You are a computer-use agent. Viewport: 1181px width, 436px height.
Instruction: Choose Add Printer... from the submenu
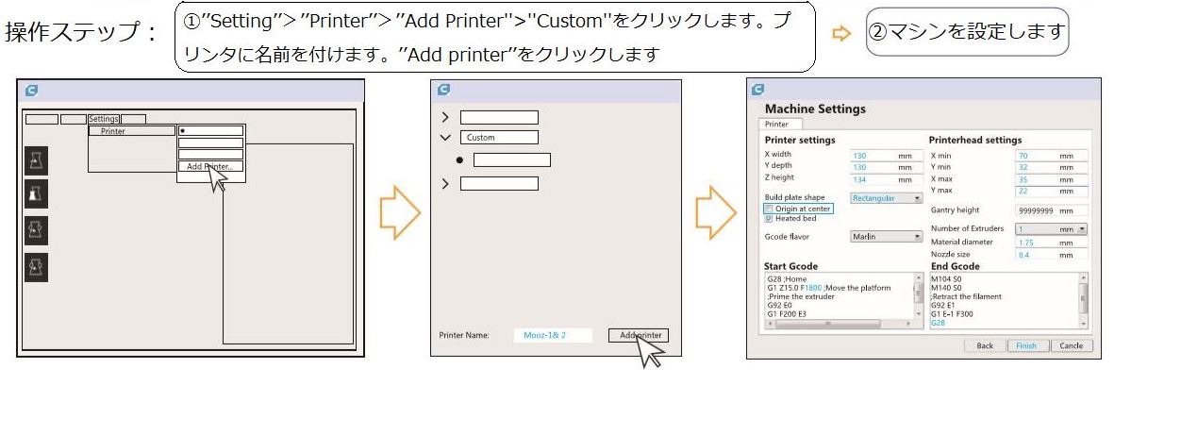pyautogui.click(x=210, y=167)
